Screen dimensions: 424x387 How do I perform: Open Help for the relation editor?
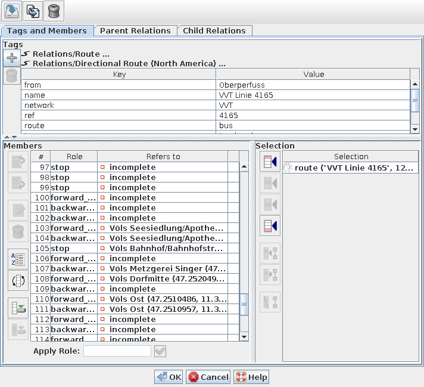pos(251,377)
